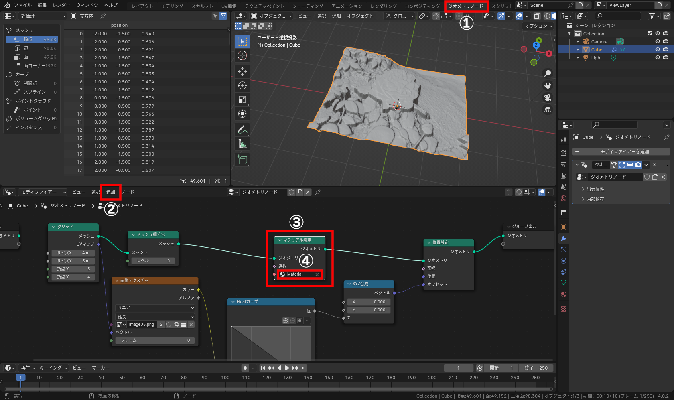674x400 pixels.
Task: Toggle modifier render visibility camera icon
Action: (x=638, y=165)
